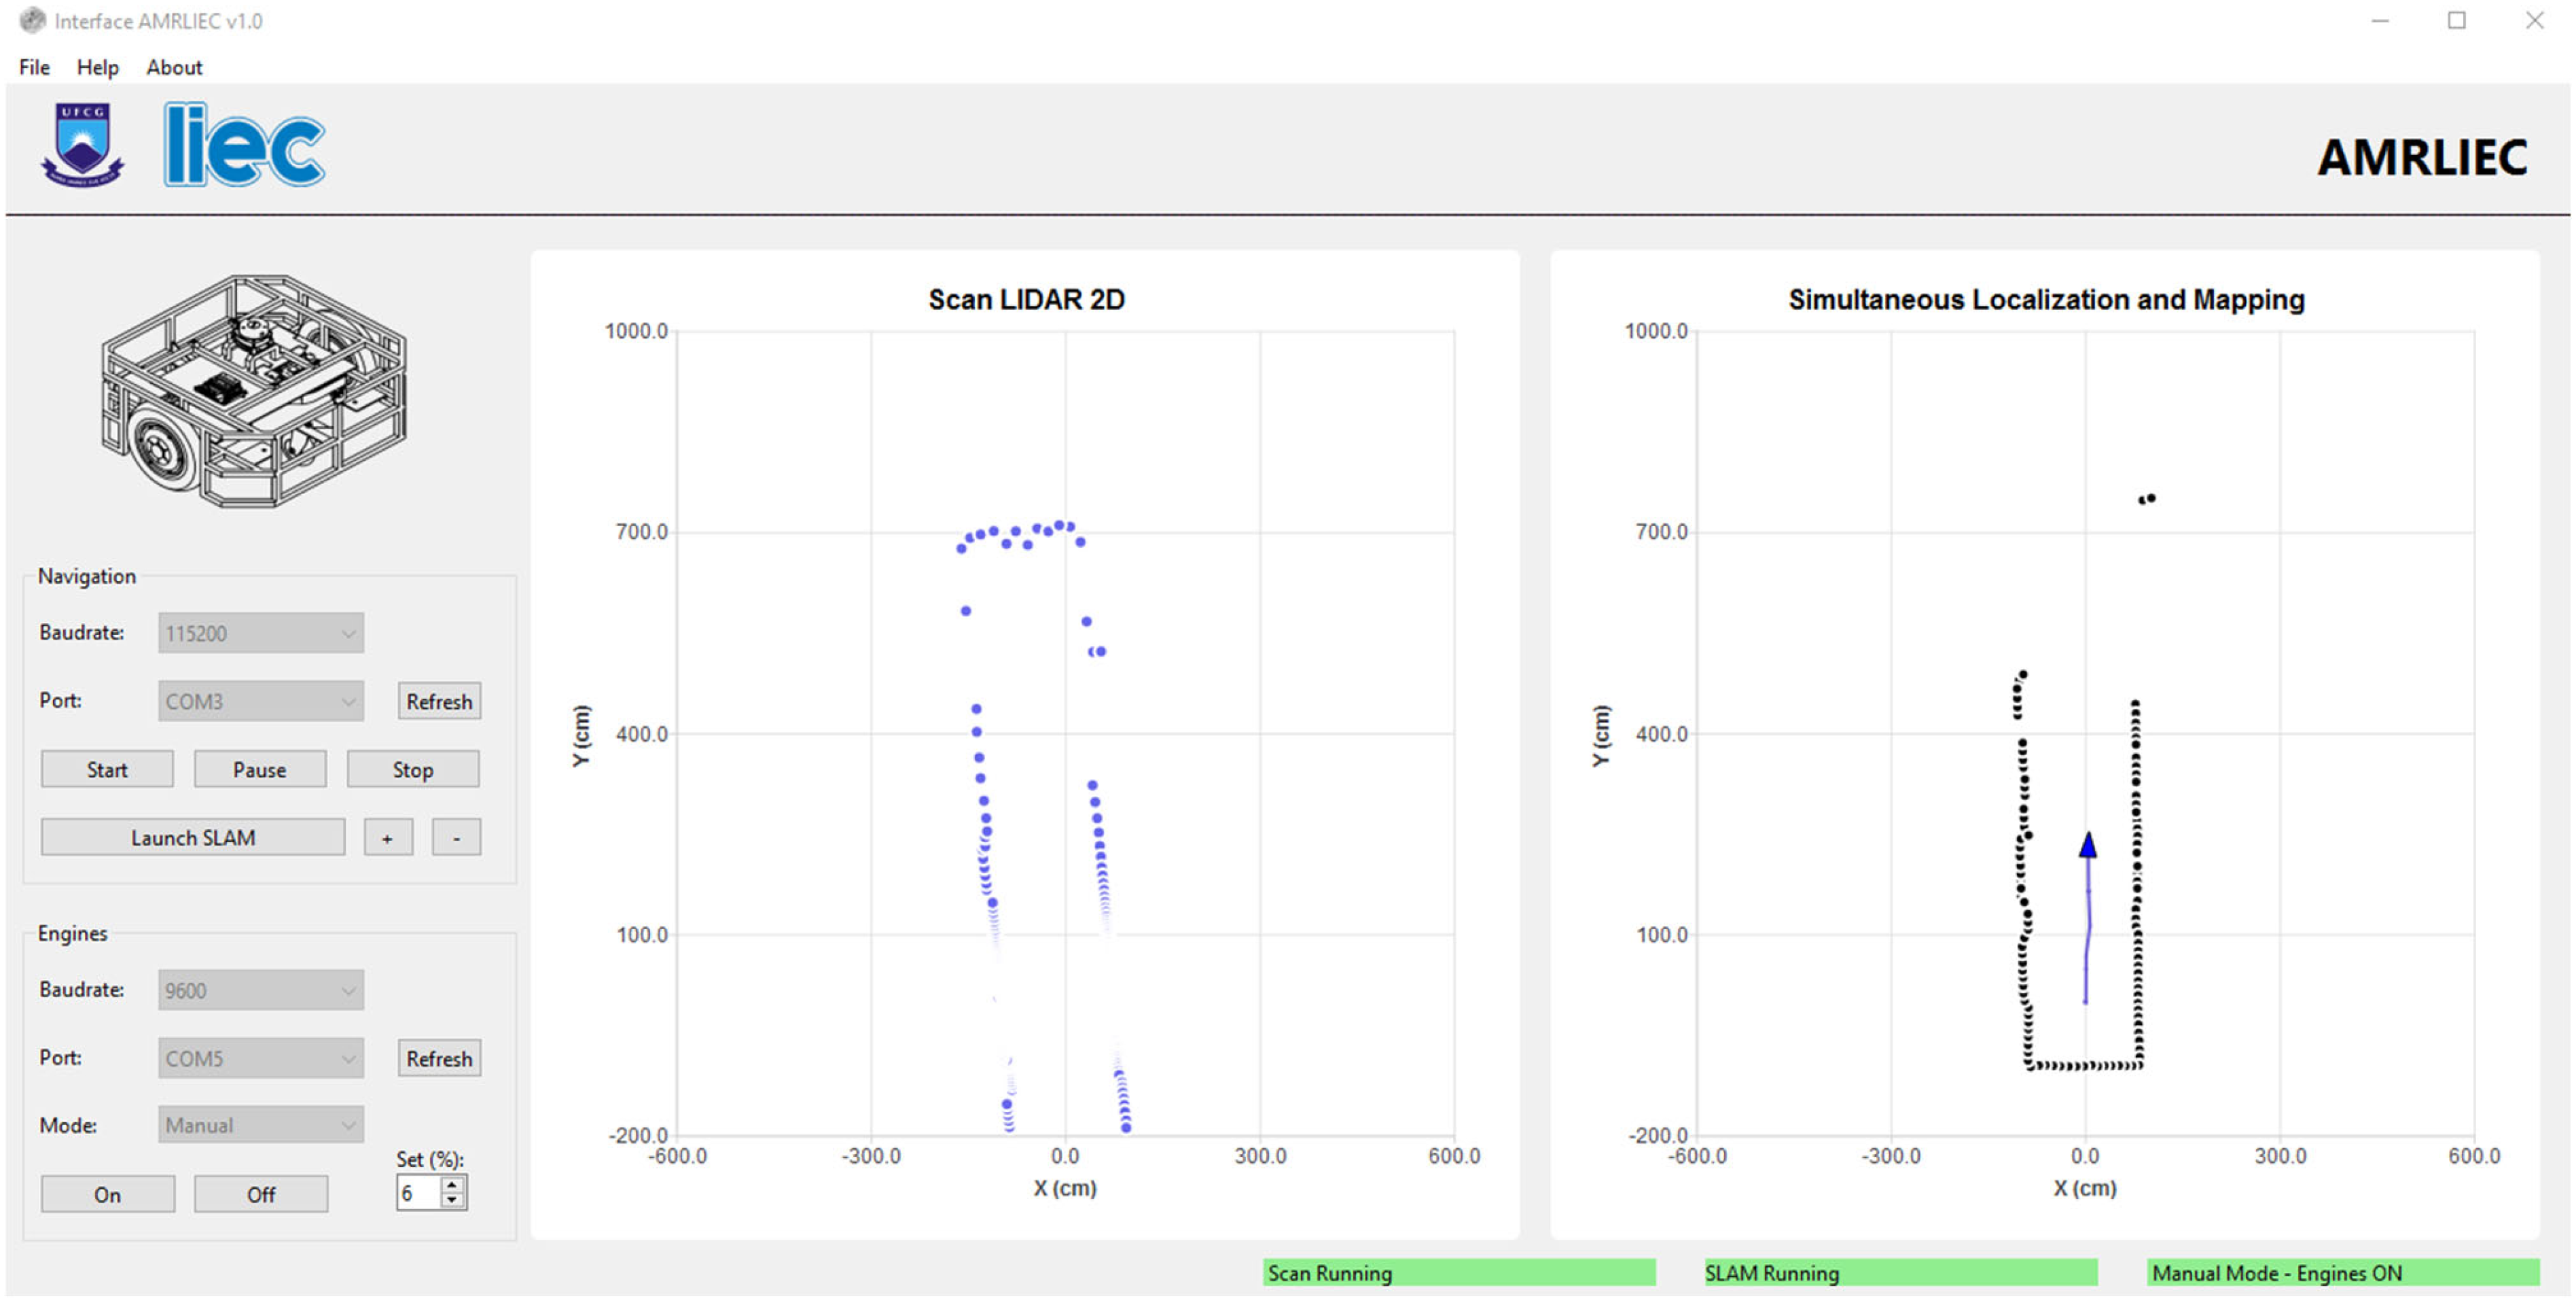Viewport: 2576px width, 1305px height.
Task: Open Navigation Baudrate dropdown
Action: pyautogui.click(x=260, y=633)
